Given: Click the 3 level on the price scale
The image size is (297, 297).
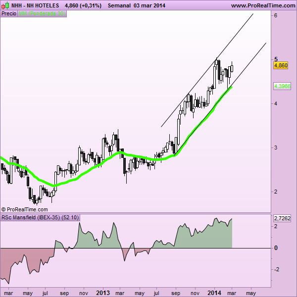Looking at the screenshot, I should (276, 148).
